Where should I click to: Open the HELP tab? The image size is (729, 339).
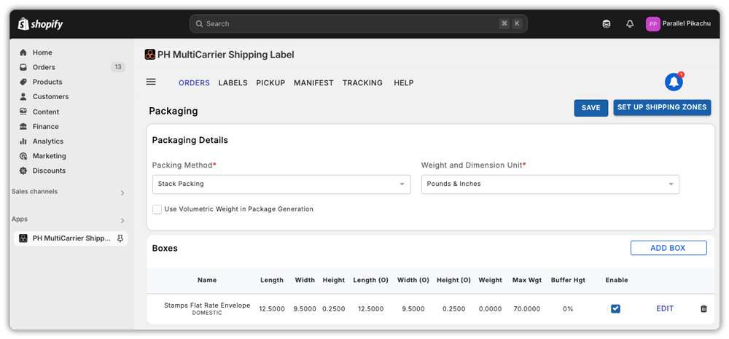[x=404, y=83]
